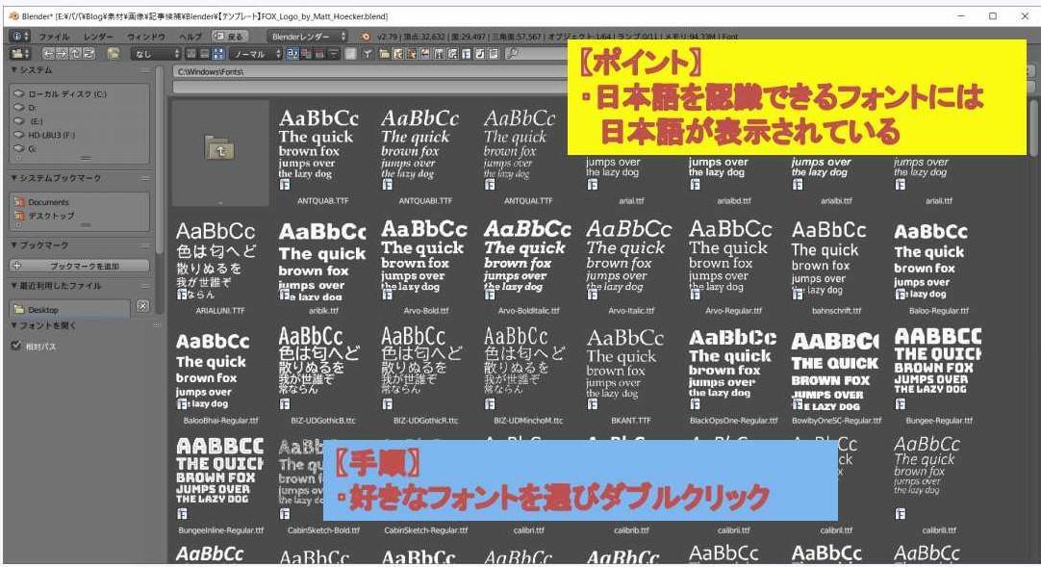1041x567 pixels.
Task: Toggle show hidden files
Action: [350, 54]
